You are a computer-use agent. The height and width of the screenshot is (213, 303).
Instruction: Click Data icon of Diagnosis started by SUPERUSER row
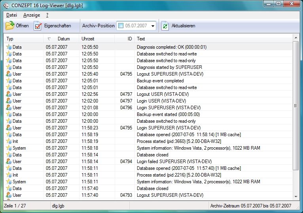9,67
